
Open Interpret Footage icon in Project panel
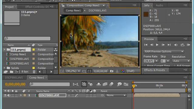5,71
